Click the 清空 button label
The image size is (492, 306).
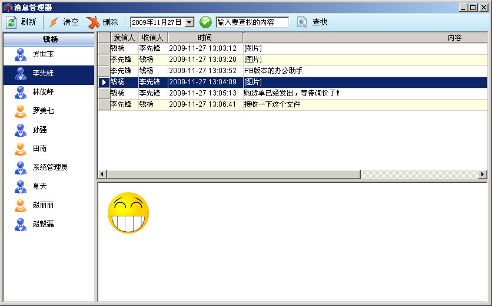[71, 22]
